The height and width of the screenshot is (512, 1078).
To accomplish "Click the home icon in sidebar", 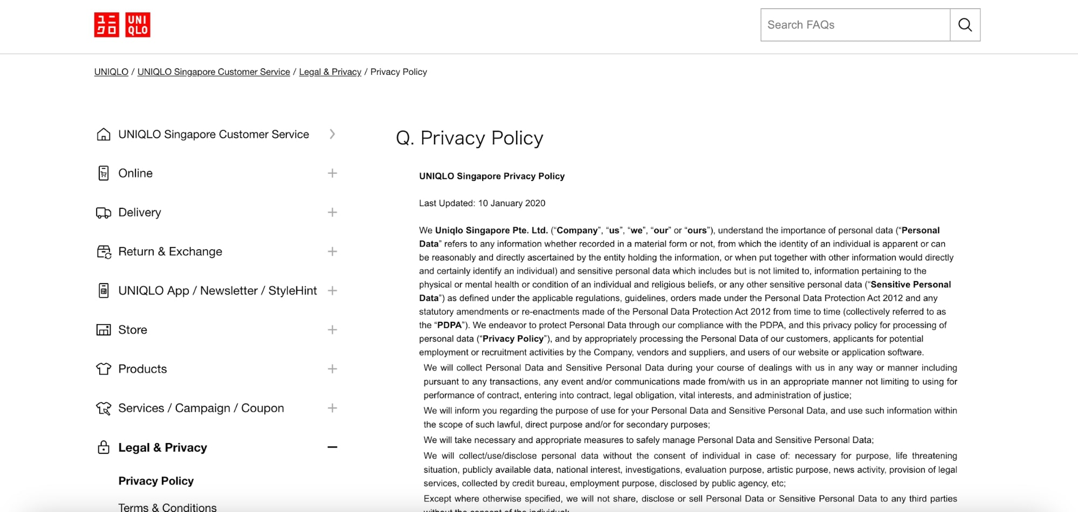I will (104, 134).
